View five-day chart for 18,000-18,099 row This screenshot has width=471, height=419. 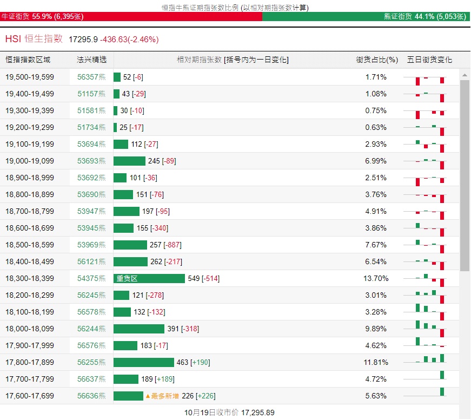click(430, 329)
